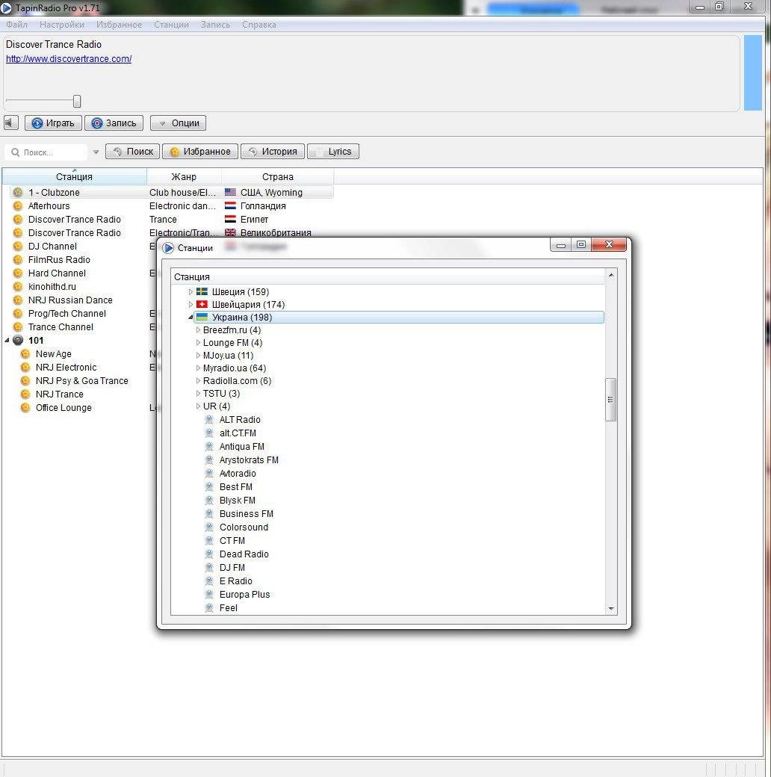Click the Поиск button
Screen dimensions: 771x777
tap(133, 151)
